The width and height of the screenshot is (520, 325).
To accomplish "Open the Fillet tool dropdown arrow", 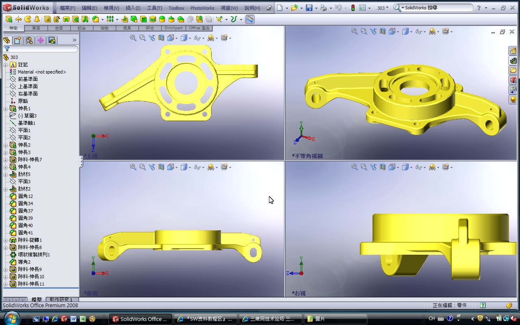I will coord(102,19).
